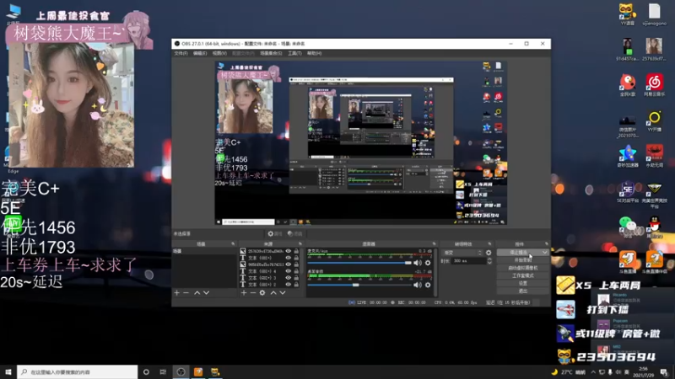Open the 视图(V) menu in OBS
This screenshot has height=379, width=675.
[219, 53]
